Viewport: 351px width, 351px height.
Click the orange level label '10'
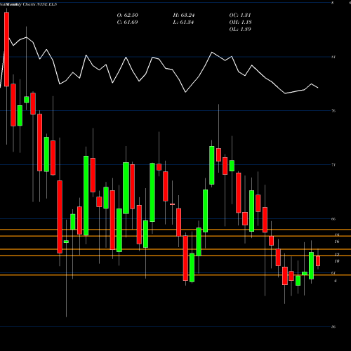click(337, 261)
